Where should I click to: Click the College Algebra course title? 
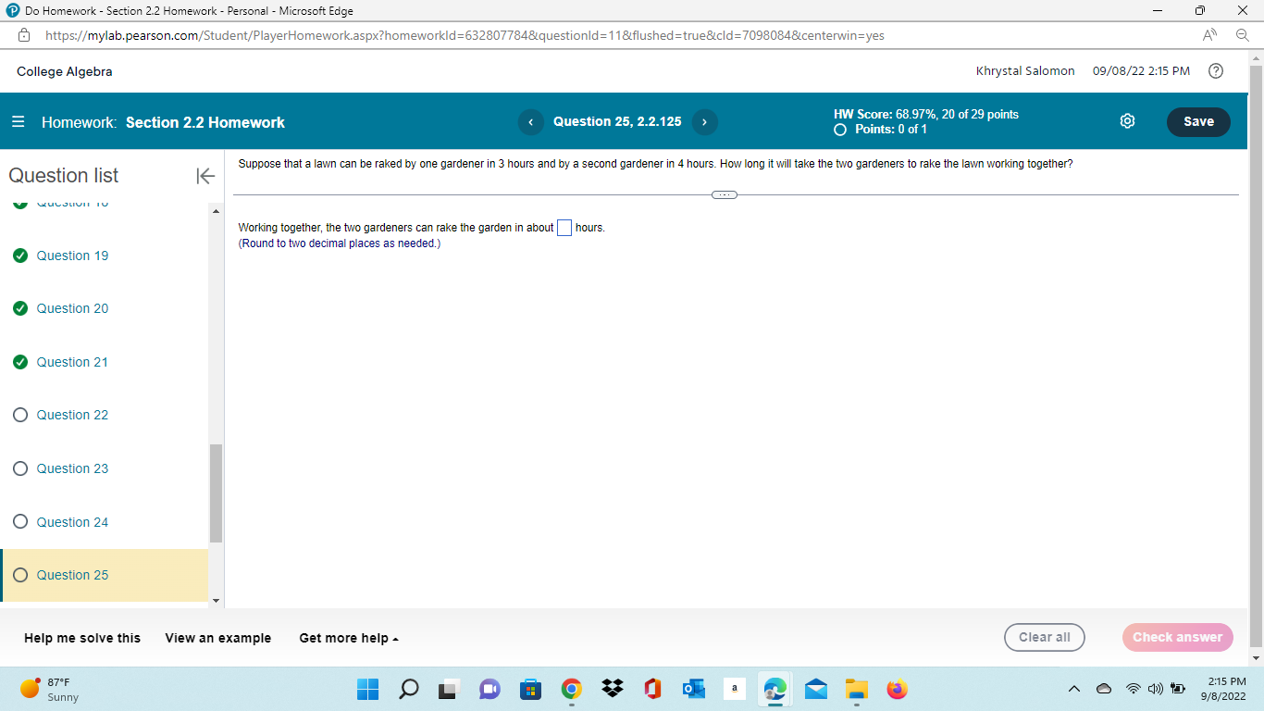tap(65, 71)
